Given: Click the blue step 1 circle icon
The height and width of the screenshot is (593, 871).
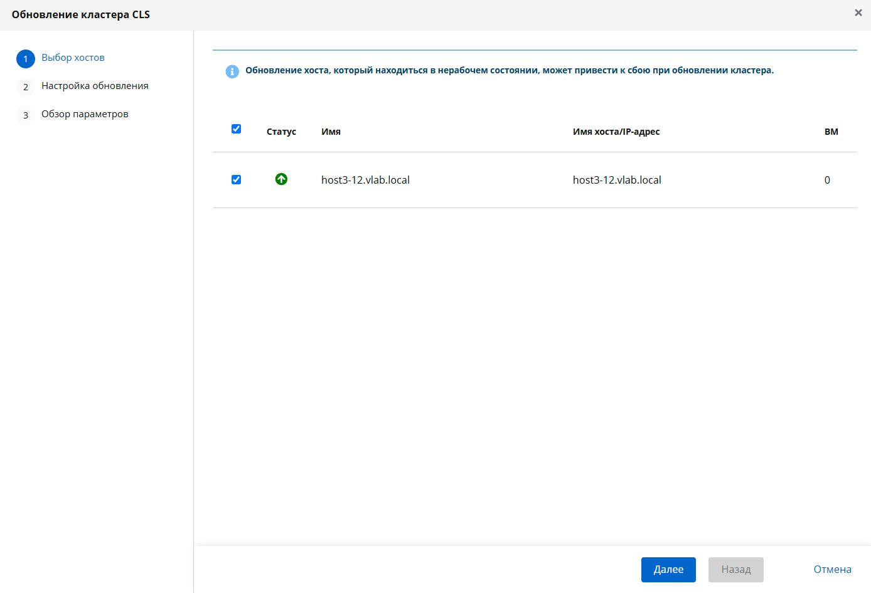Looking at the screenshot, I should pos(26,59).
